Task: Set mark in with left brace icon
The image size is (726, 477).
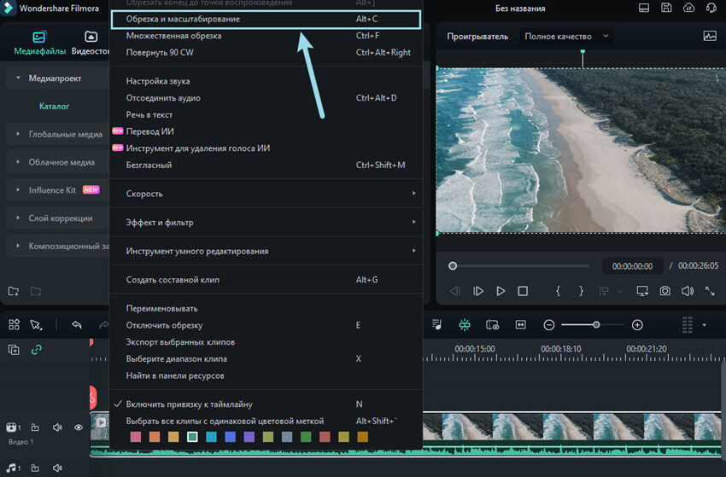Action: (558, 291)
